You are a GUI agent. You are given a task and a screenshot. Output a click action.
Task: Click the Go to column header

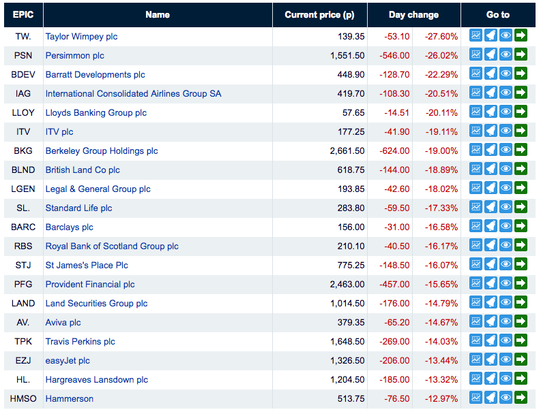(x=498, y=15)
